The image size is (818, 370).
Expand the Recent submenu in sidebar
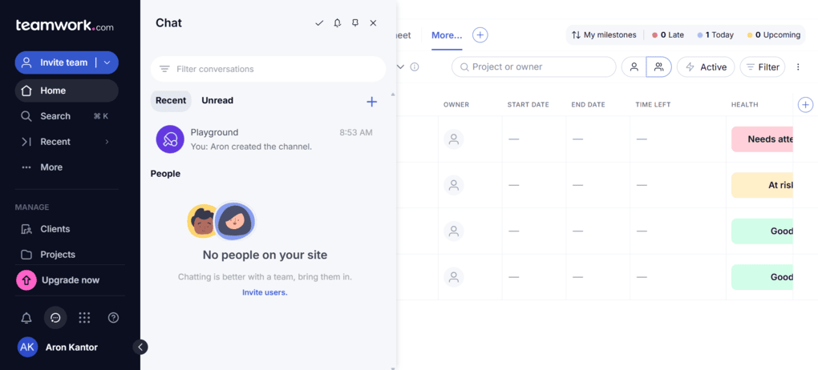pos(107,142)
